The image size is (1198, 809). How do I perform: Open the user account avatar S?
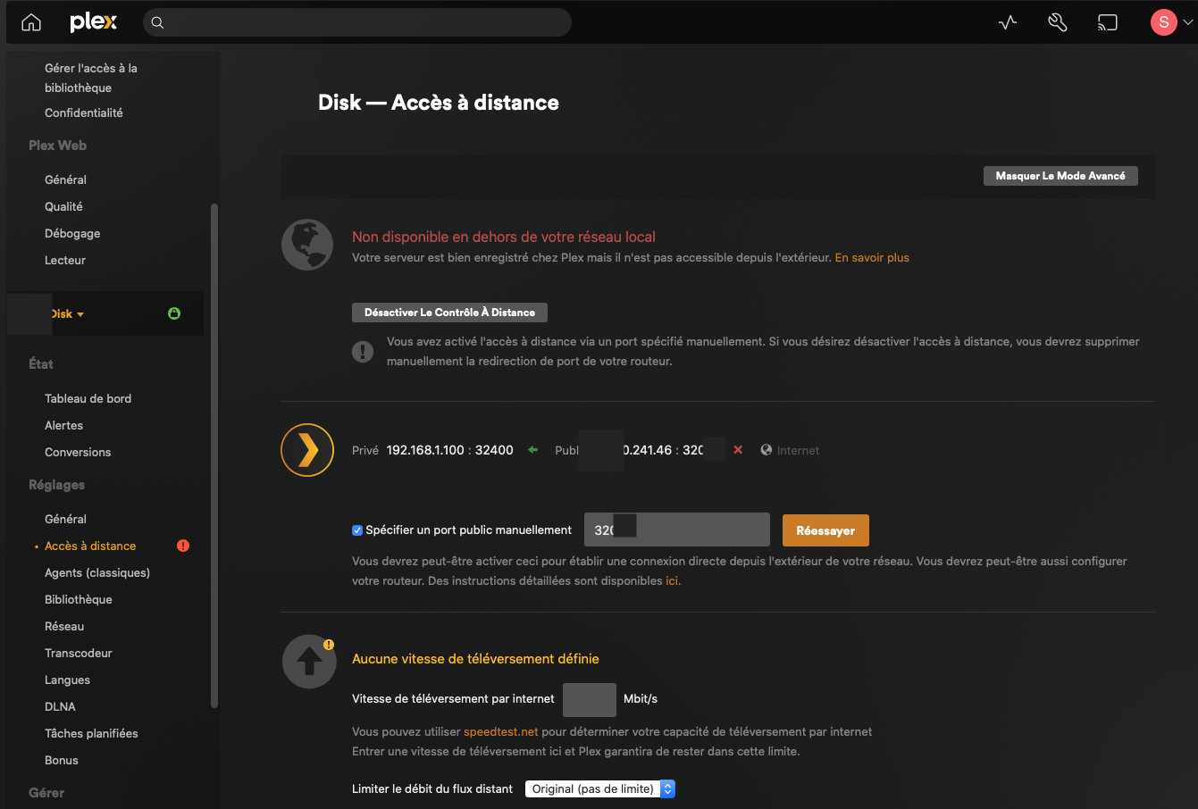1163,22
